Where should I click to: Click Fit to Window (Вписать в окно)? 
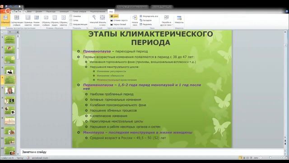coord(103,20)
